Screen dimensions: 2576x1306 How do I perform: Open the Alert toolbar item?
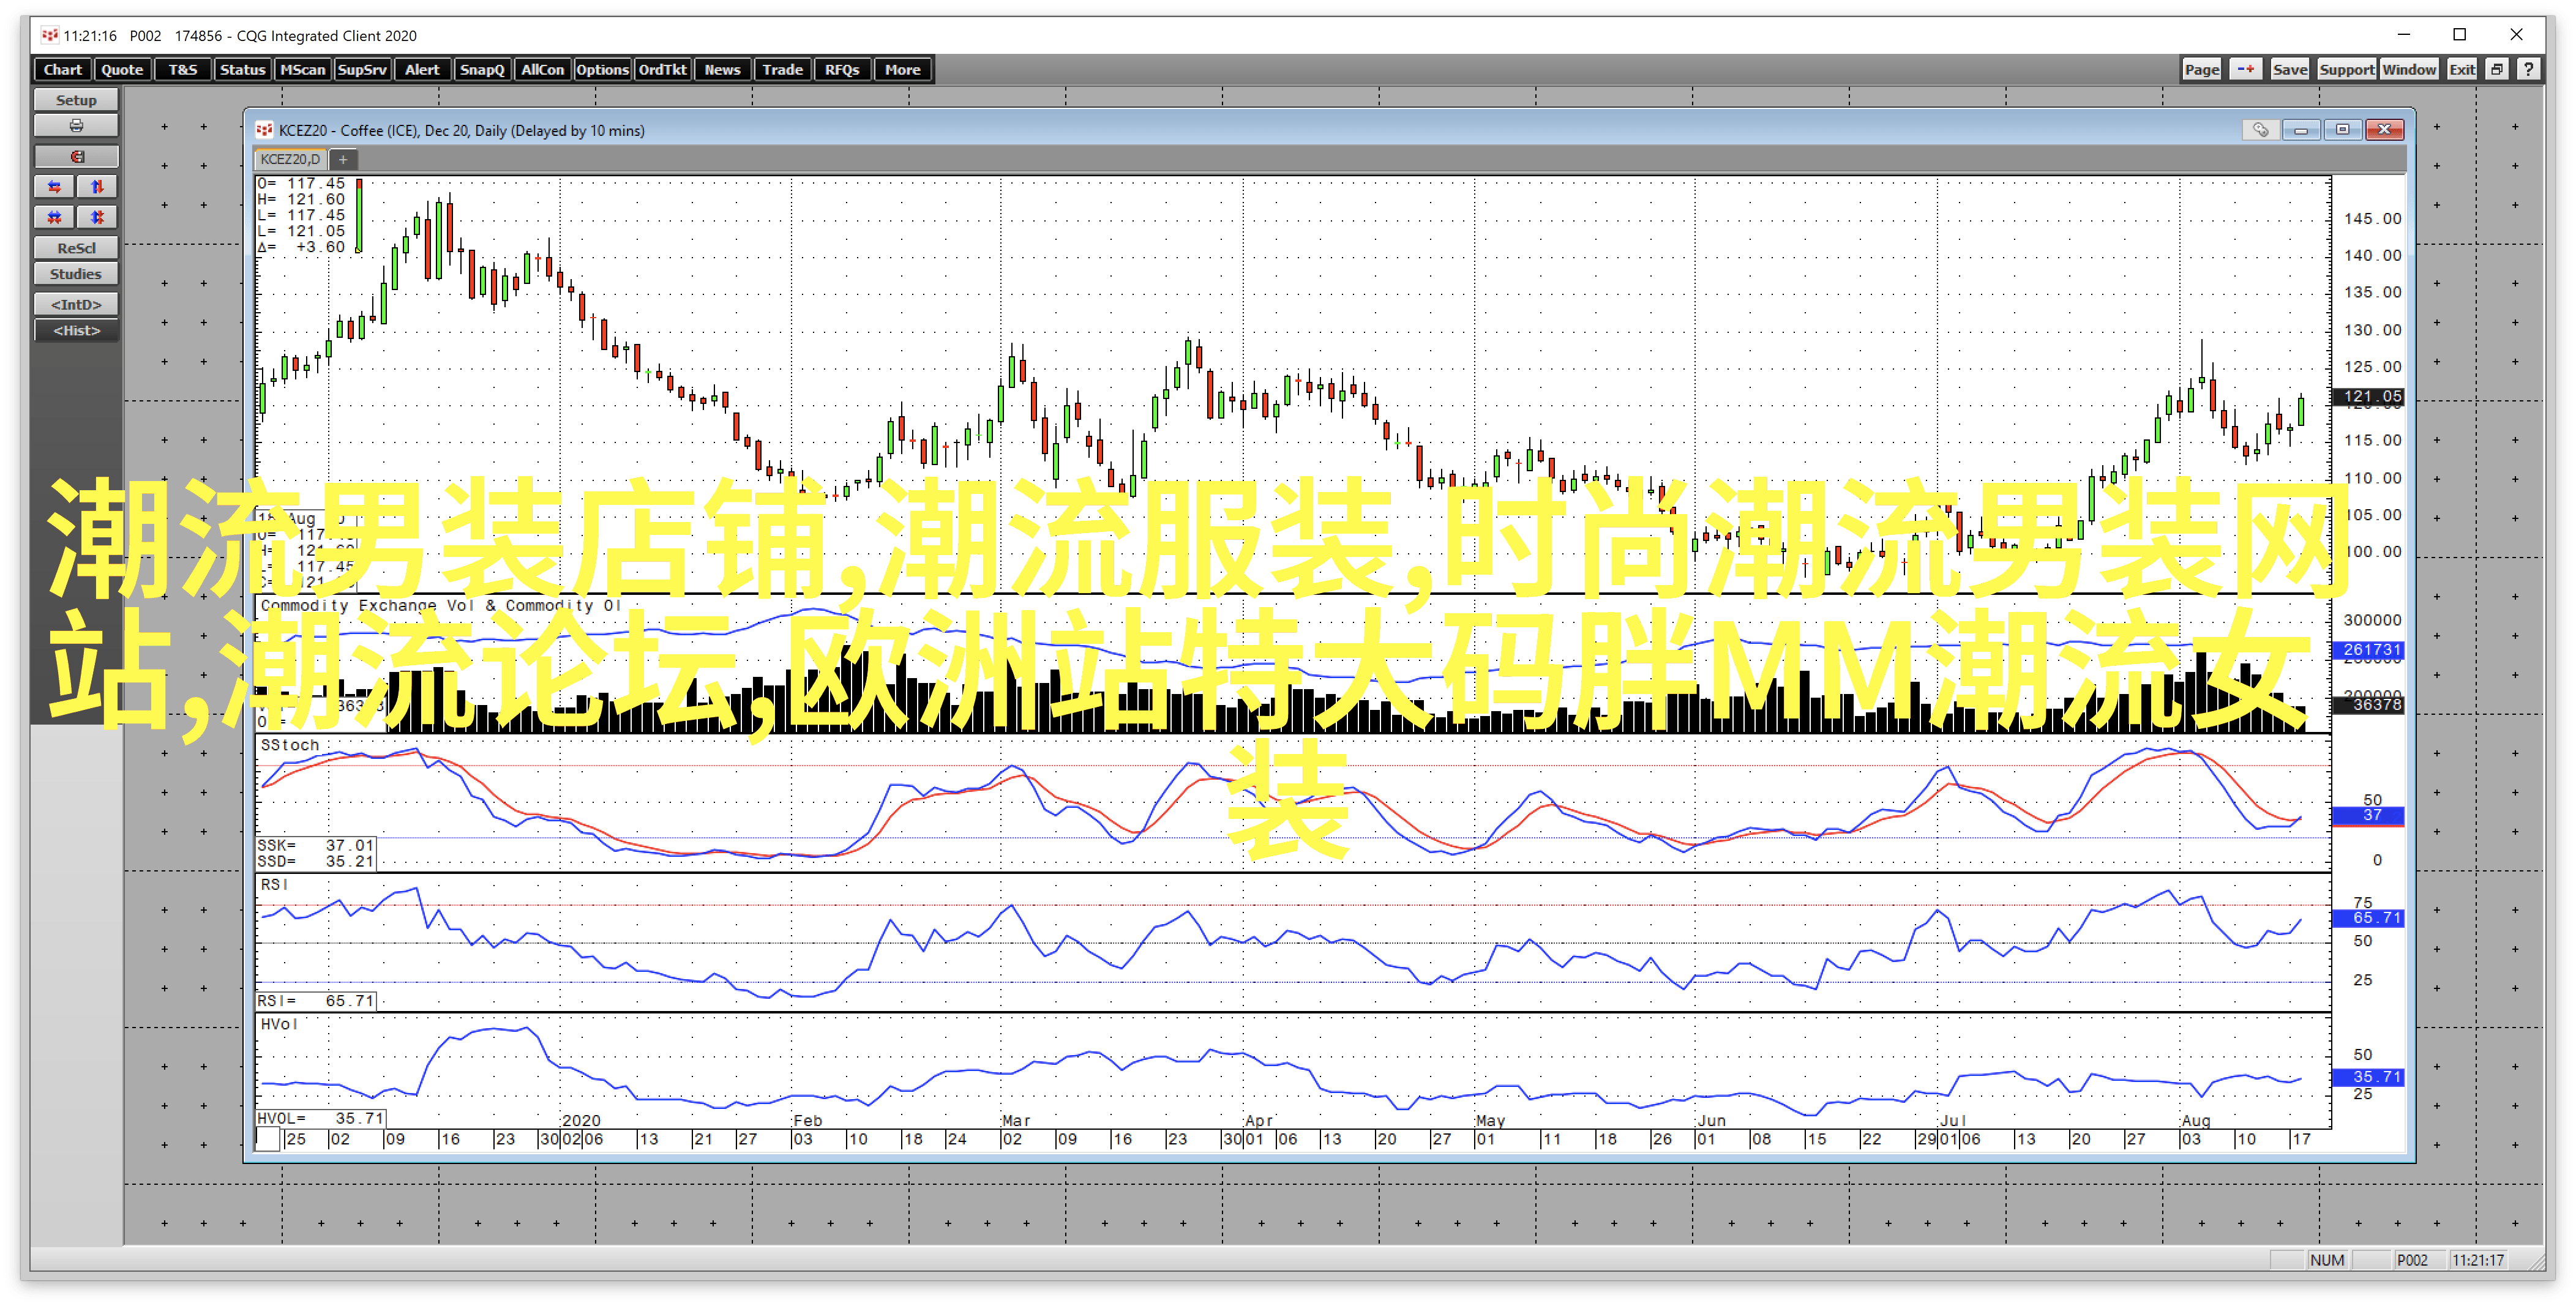[x=422, y=69]
